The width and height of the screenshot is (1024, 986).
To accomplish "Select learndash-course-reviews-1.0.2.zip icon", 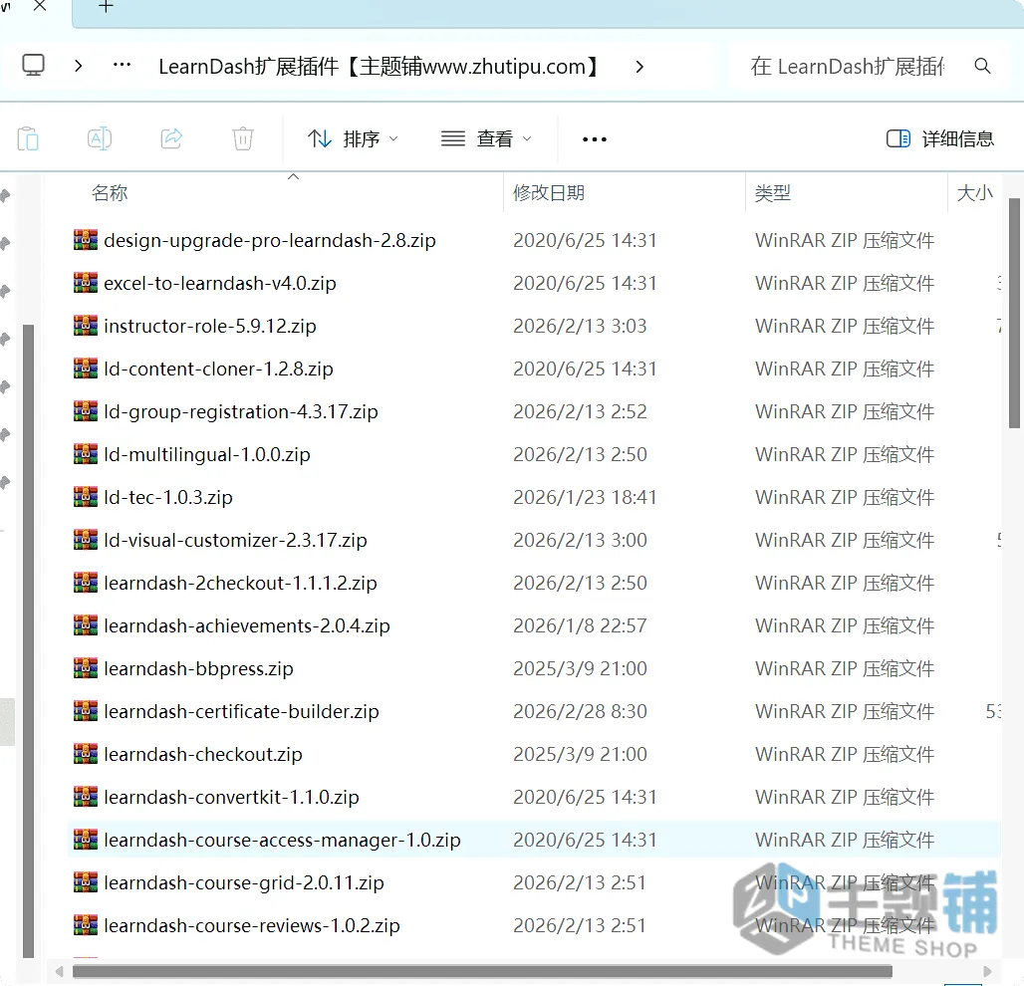I will pyautogui.click(x=86, y=925).
